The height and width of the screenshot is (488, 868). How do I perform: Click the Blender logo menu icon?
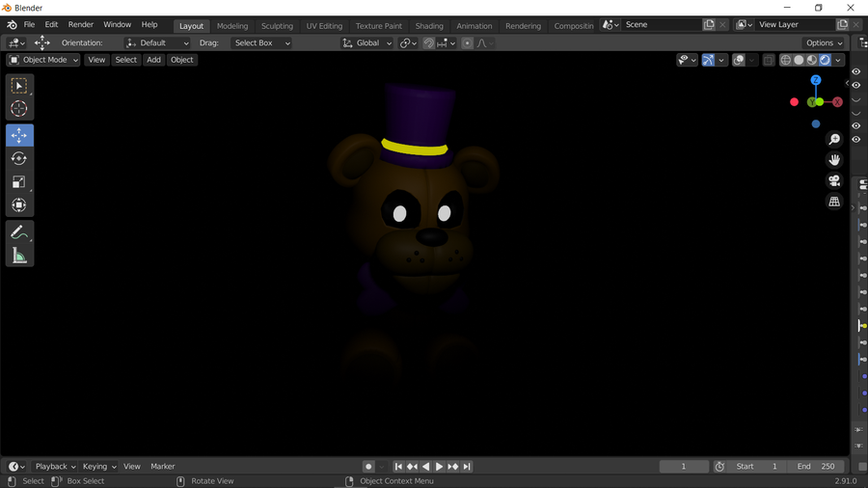coord(12,25)
